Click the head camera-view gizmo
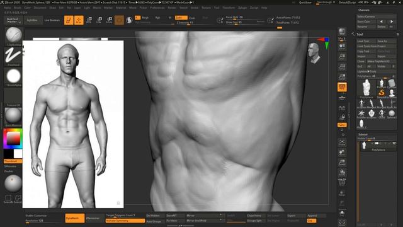This screenshot has width=403, height=227. point(314,53)
